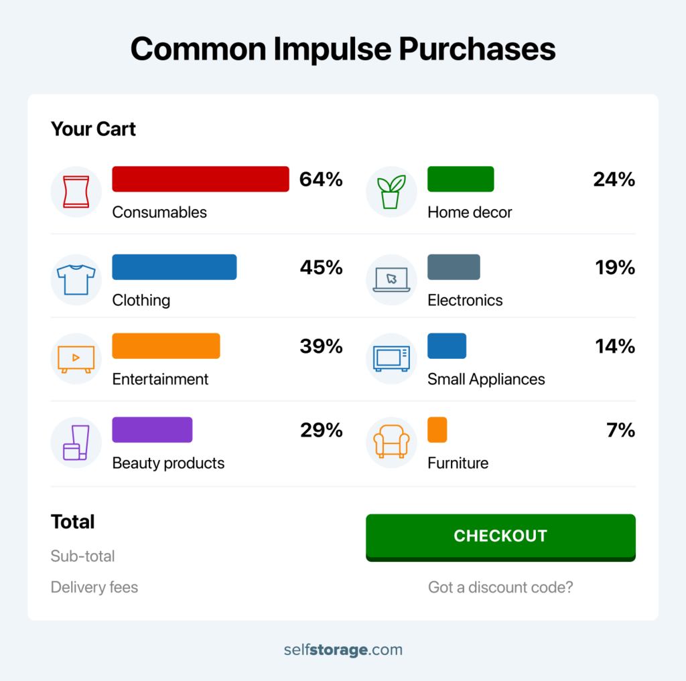Select the Furniture armchair icon
Screen dimensions: 686x681
(391, 443)
